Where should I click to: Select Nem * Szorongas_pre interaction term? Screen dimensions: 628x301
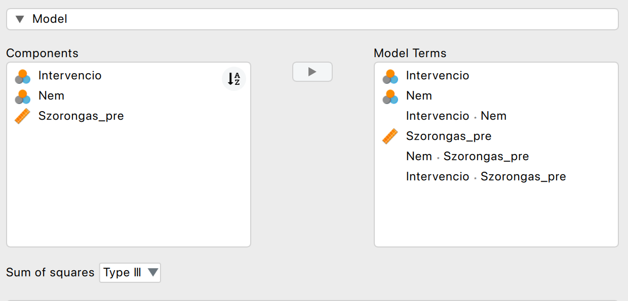pos(467,157)
